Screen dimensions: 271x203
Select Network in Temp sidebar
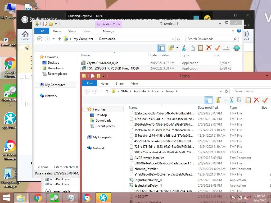point(99,148)
